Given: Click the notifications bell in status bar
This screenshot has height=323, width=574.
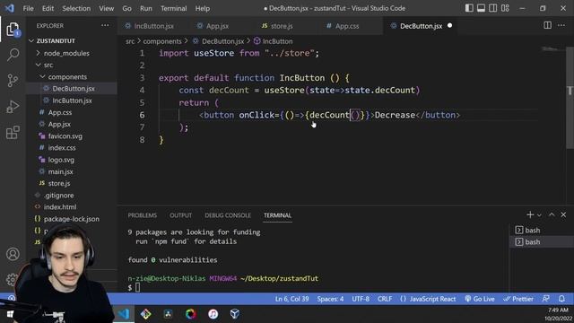Looking at the screenshot, I should click(561, 299).
